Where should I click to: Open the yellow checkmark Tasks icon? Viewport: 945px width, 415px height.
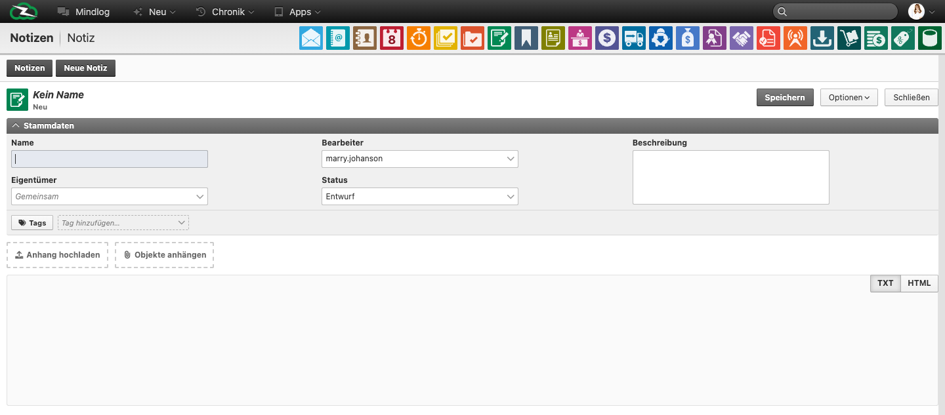[x=446, y=38]
